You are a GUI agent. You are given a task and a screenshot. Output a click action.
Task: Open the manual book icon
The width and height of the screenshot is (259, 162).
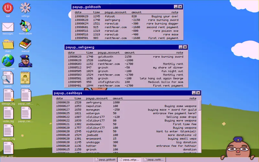click(x=25, y=43)
